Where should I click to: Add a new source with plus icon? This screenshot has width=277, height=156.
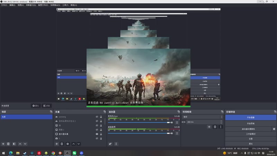click(x=56, y=144)
